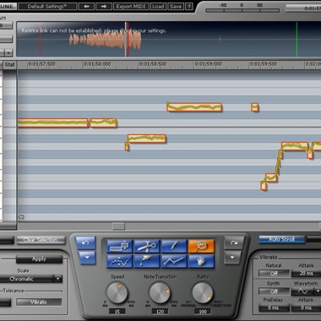Screen dimensions: 321x321
Task: Click the Export MIDI menu button
Action: click(132, 7)
